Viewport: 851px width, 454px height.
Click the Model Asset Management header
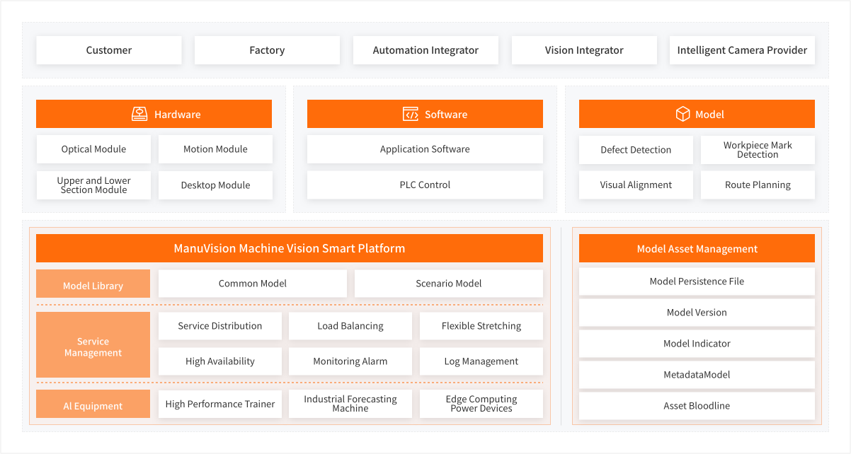click(x=697, y=248)
